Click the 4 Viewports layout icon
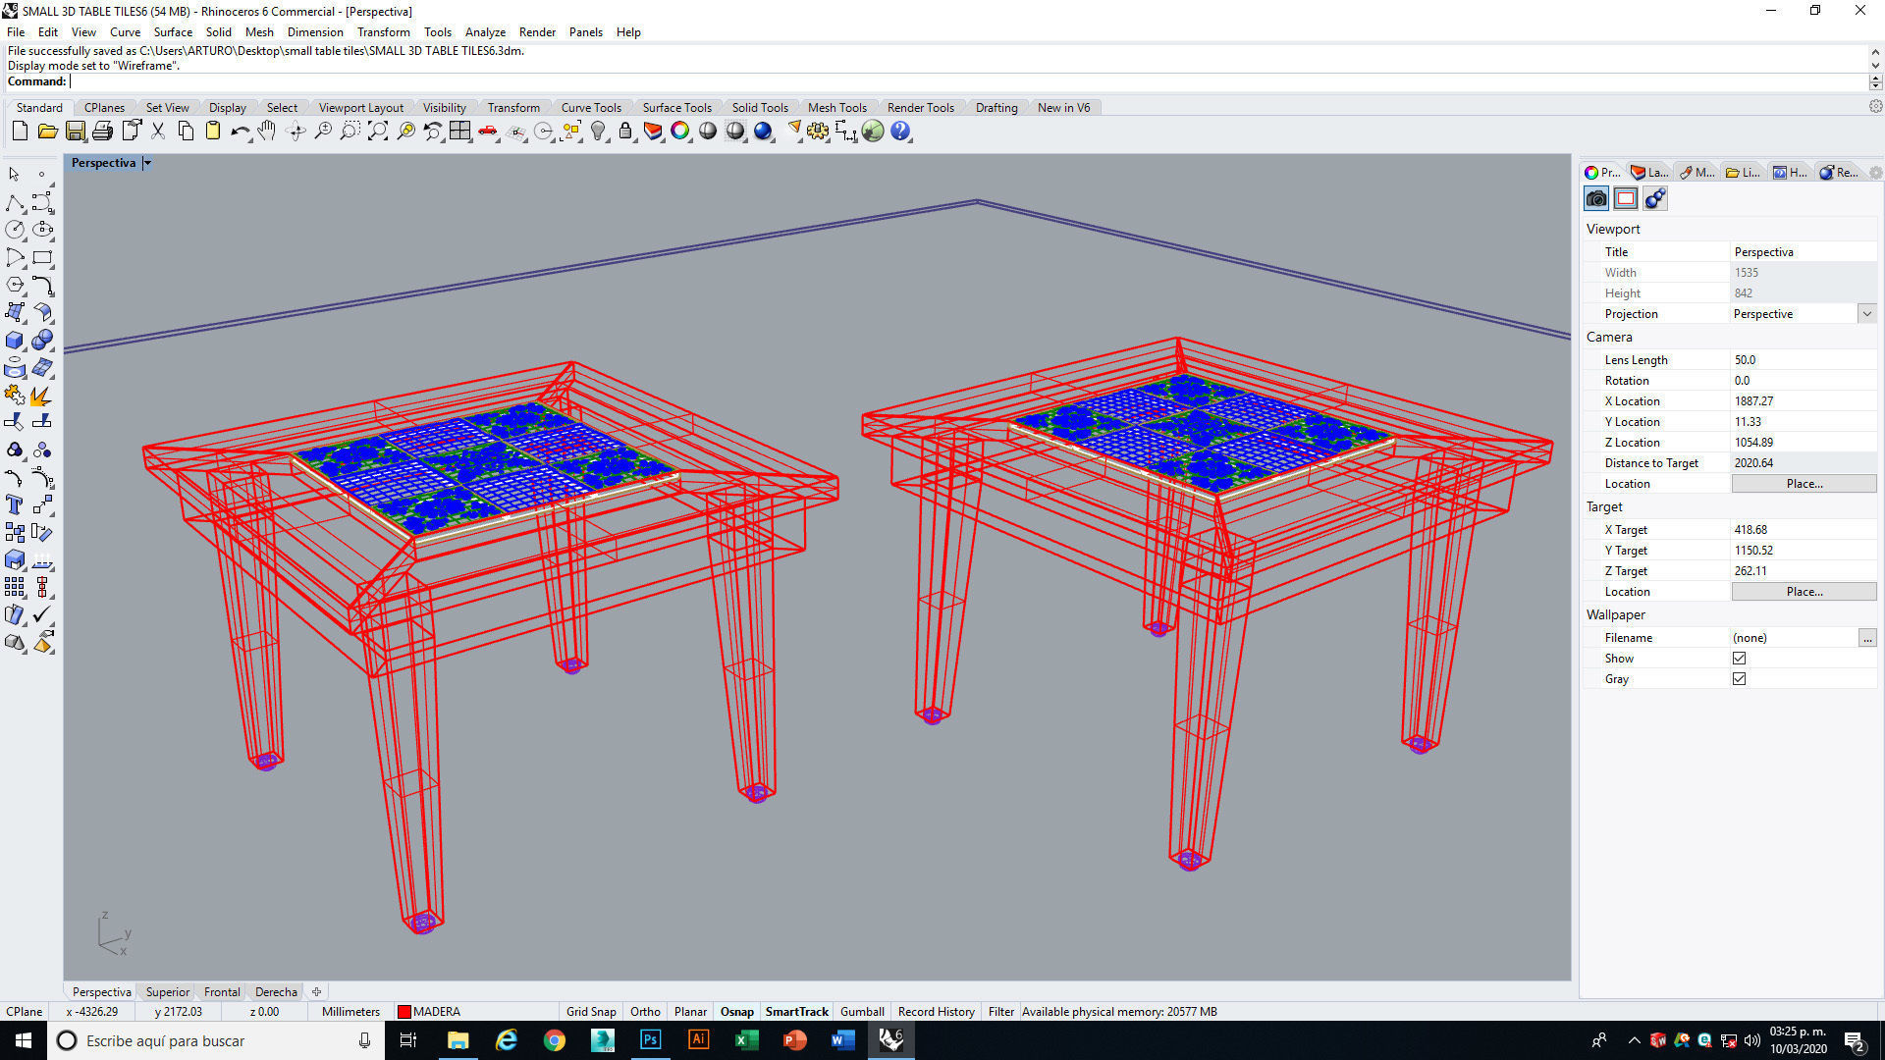 pos(460,132)
